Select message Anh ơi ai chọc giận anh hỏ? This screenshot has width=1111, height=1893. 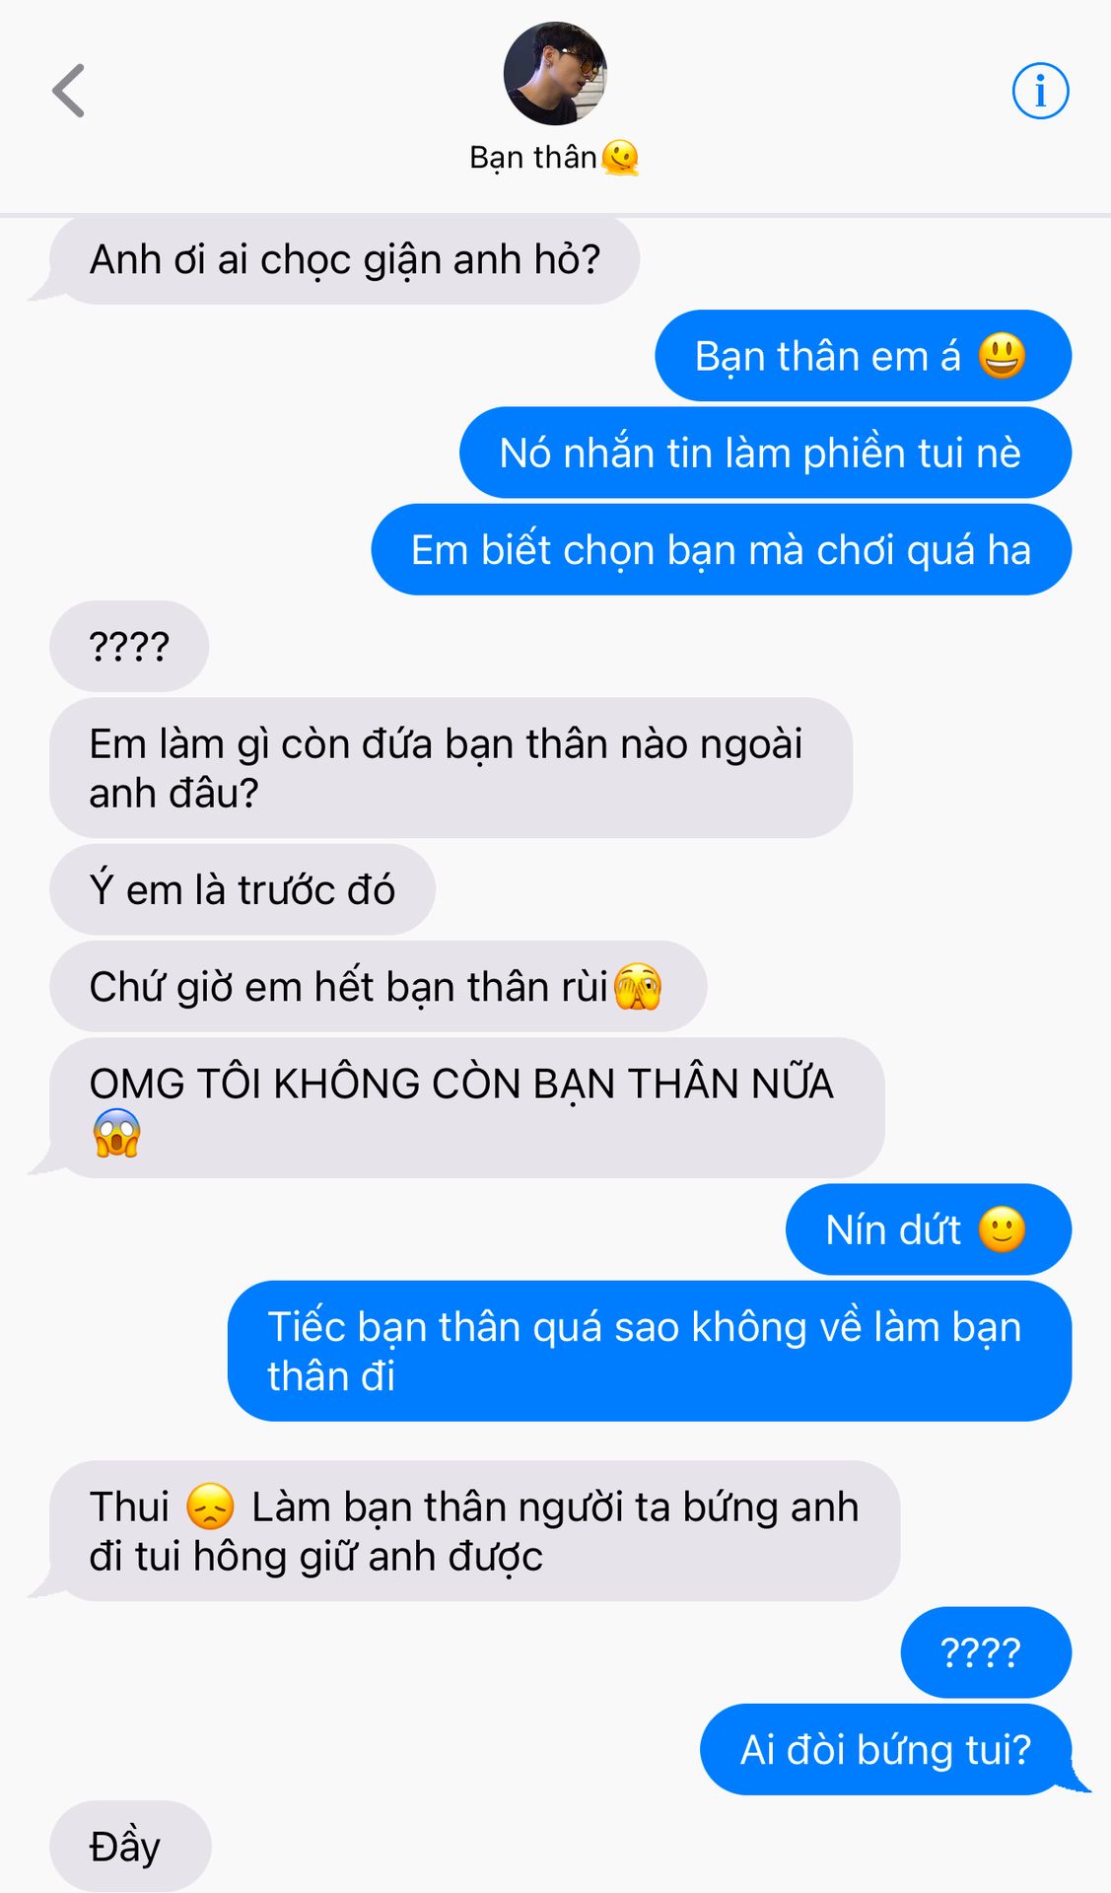pyautogui.click(x=344, y=259)
